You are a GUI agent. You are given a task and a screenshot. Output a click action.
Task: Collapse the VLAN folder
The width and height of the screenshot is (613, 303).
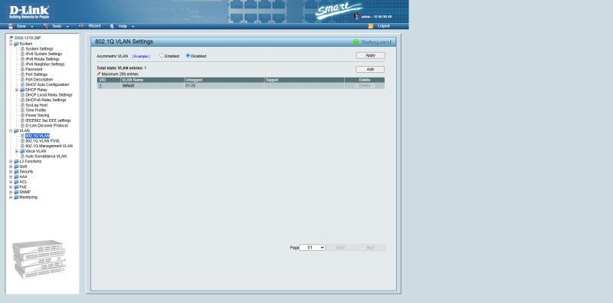coord(11,130)
